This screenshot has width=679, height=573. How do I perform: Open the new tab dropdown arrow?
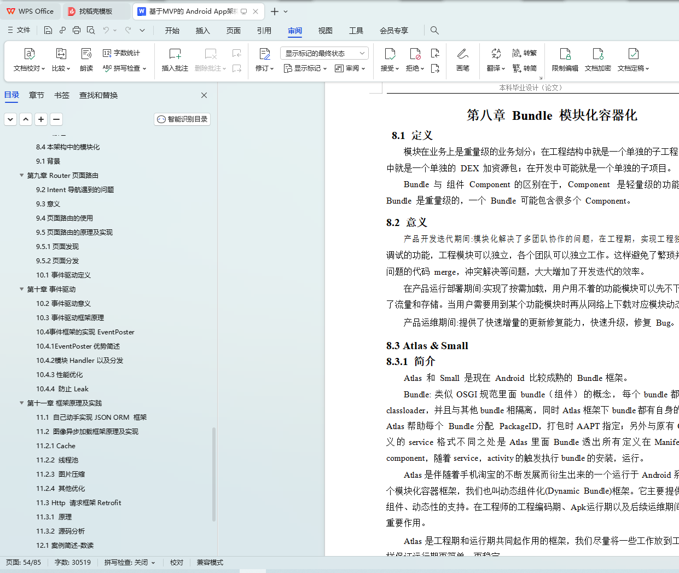tap(286, 11)
